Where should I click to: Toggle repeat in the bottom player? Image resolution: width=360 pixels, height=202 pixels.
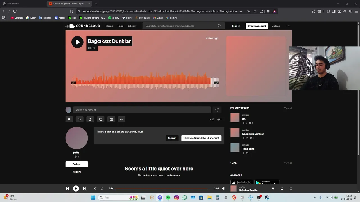102,189
